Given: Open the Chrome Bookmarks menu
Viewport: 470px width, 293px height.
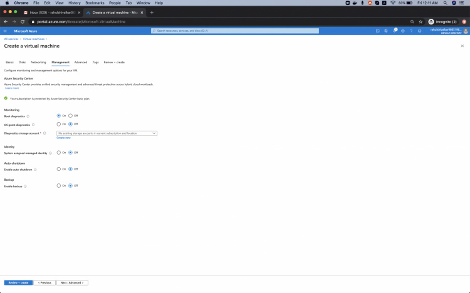Looking at the screenshot, I should pos(95,3).
